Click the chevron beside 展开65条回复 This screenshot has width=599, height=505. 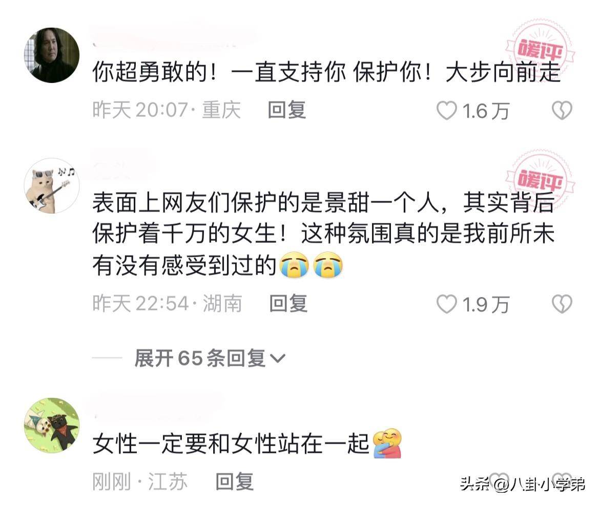(x=277, y=359)
